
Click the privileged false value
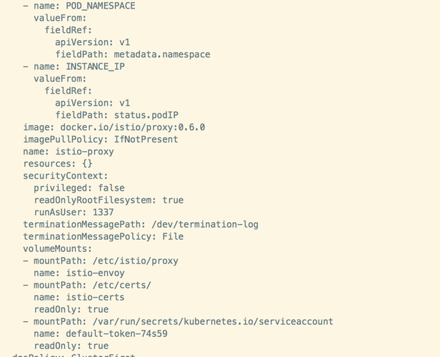click(x=111, y=188)
